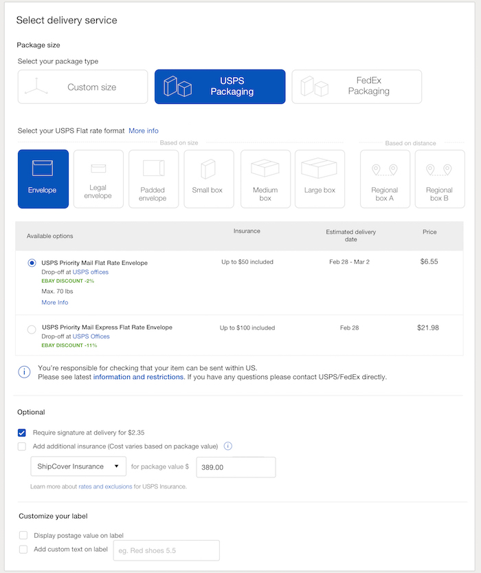Enable Add custom text on label
Image resolution: width=481 pixels, height=573 pixels.
23,549
